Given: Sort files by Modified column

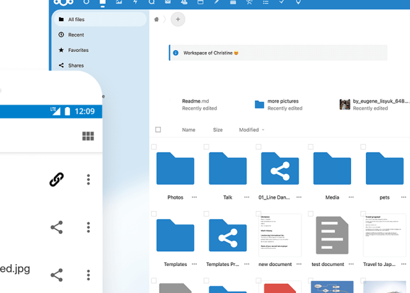Looking at the screenshot, I should point(249,130).
